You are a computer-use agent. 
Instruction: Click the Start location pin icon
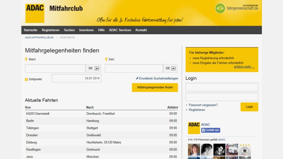click(x=26, y=59)
